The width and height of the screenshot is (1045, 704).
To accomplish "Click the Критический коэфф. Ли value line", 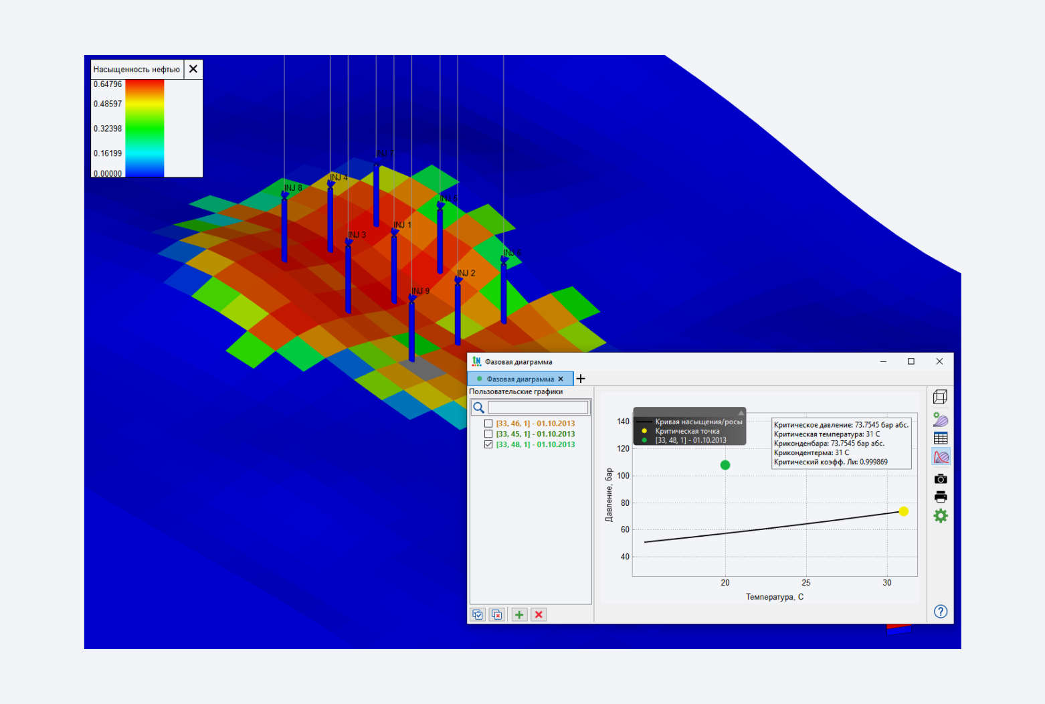I will click(x=831, y=462).
